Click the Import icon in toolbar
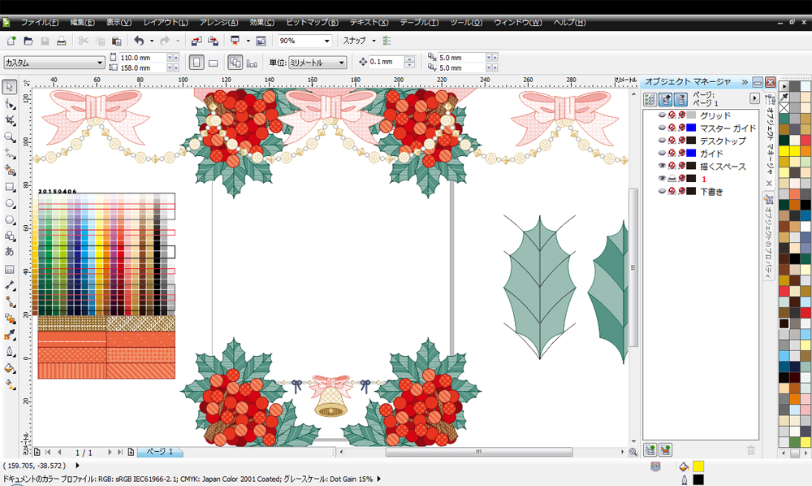 point(197,41)
